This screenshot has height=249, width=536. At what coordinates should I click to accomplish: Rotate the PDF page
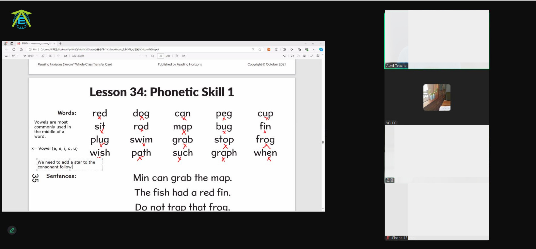point(176,56)
